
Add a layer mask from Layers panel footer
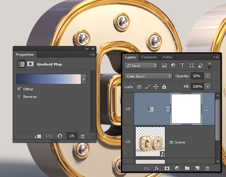pos(167,168)
